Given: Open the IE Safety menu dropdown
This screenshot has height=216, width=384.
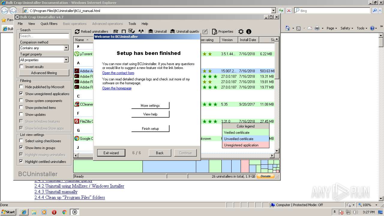Looking at the screenshot, I should tap(347, 28).
